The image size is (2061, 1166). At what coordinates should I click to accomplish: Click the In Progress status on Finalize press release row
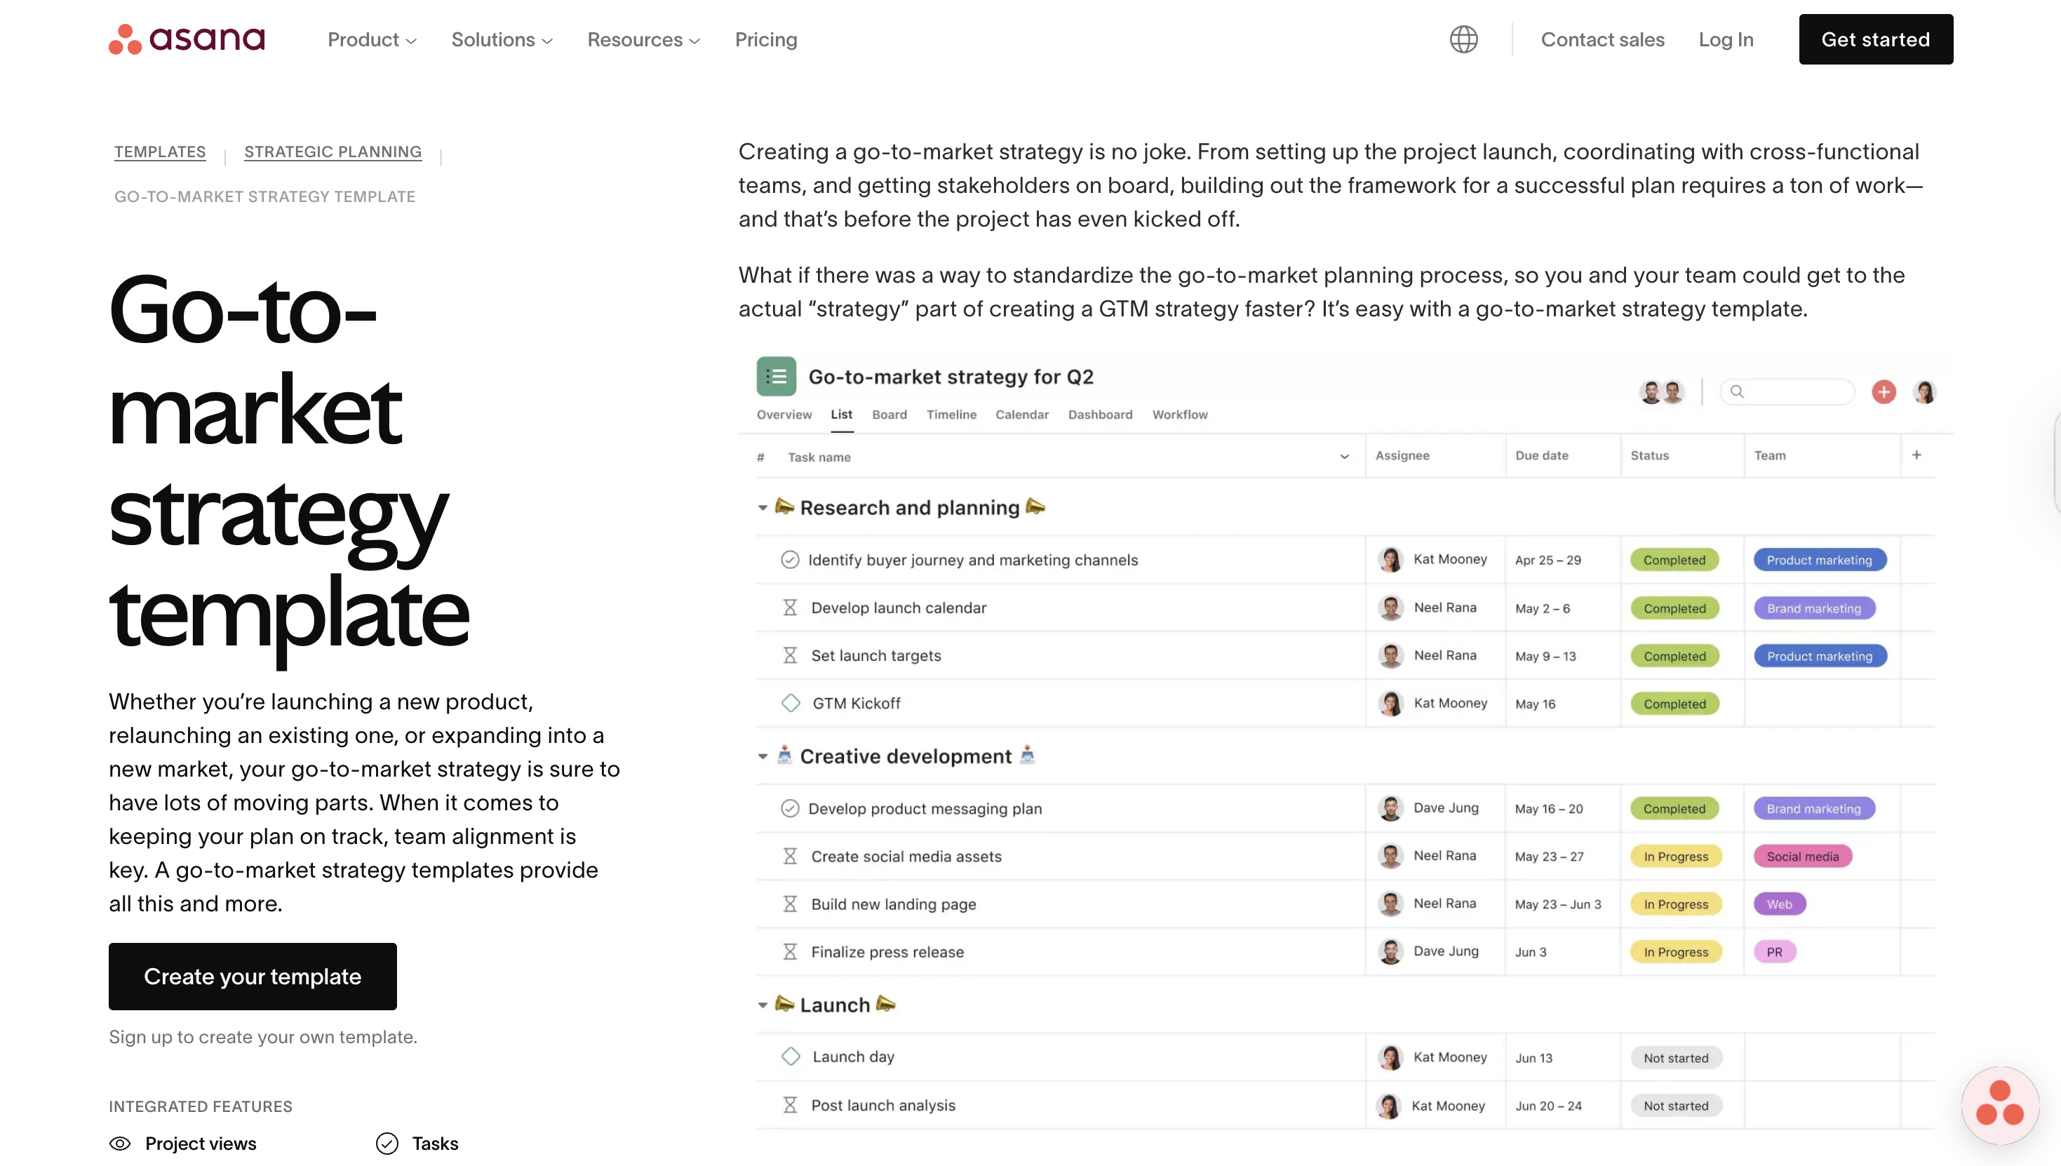coord(1676,951)
